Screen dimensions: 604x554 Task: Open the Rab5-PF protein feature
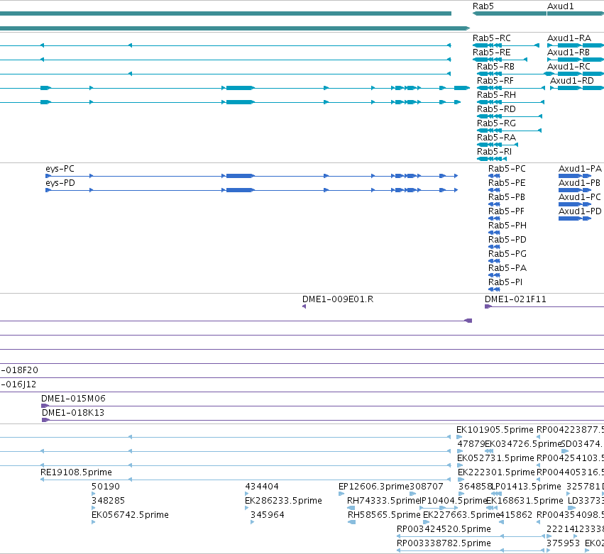point(507,212)
